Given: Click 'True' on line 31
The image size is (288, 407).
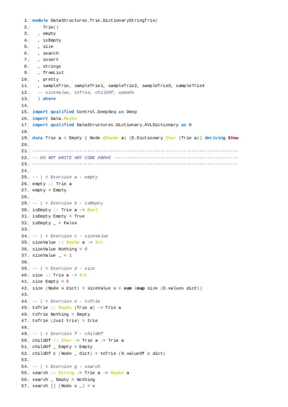Looking at the screenshot, I should point(79,216).
